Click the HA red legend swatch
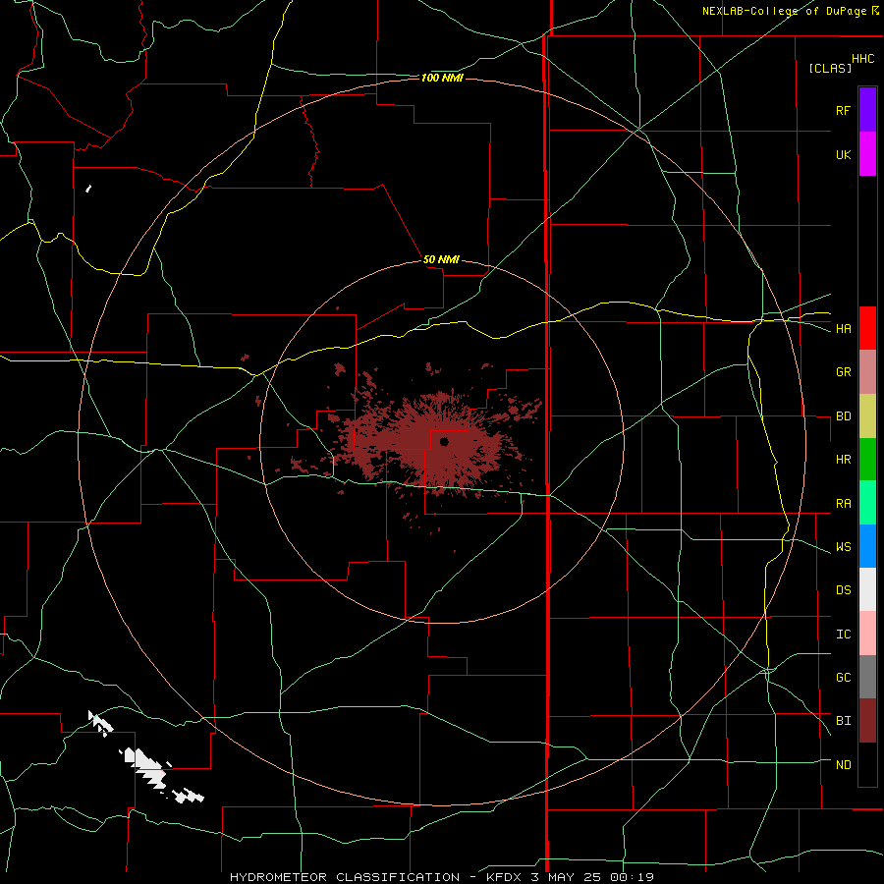This screenshot has height=884, width=884. coord(867,328)
